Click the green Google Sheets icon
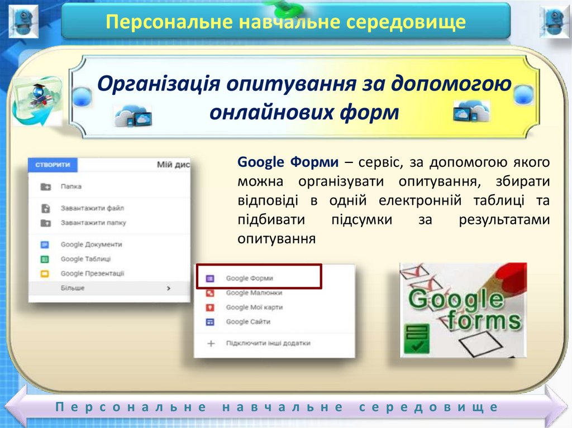Viewport: 572px width, 428px height. click(x=45, y=259)
